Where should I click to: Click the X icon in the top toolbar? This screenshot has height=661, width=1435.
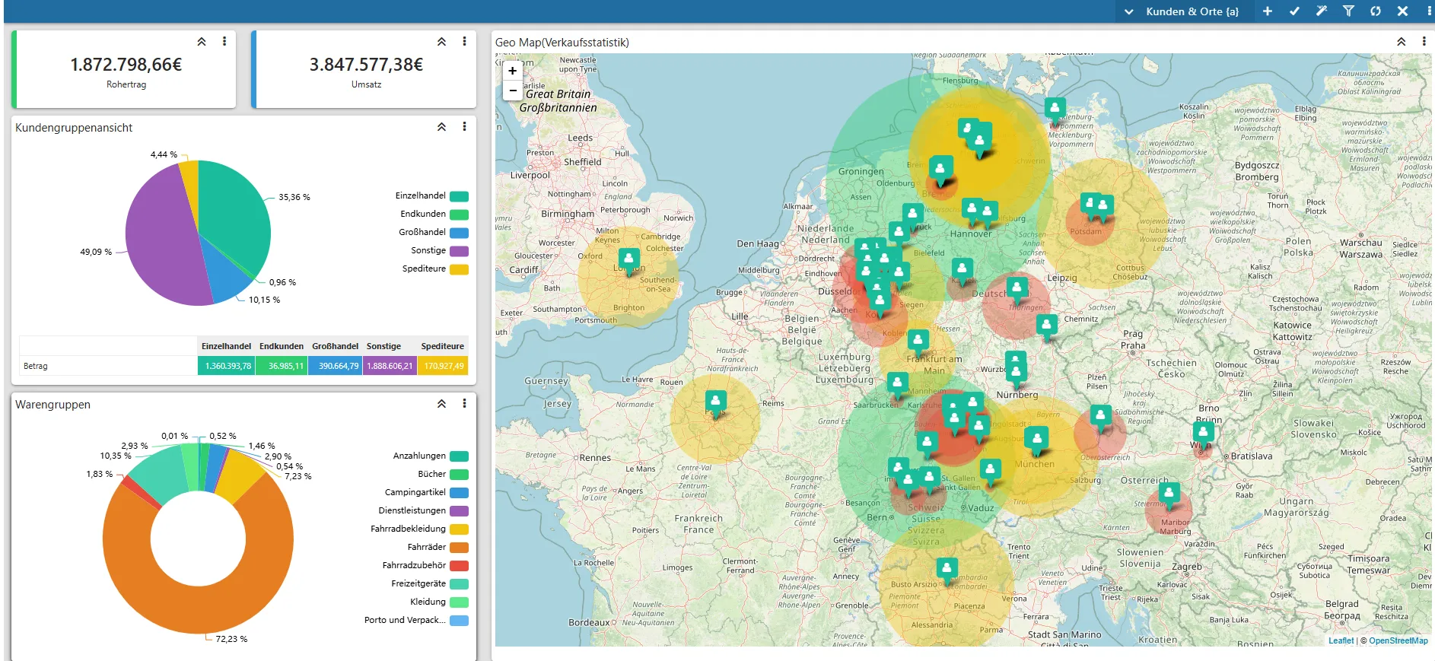pyautogui.click(x=1402, y=11)
